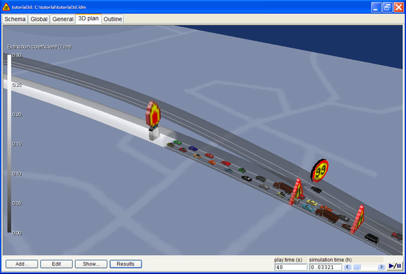Click the extinction coefficient color scale bar
Viewport: 406px width, 274px height.
coord(9,144)
